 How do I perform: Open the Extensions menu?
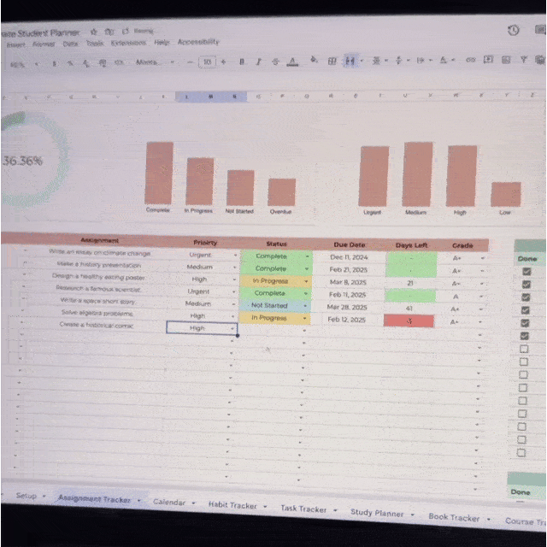[x=128, y=42]
